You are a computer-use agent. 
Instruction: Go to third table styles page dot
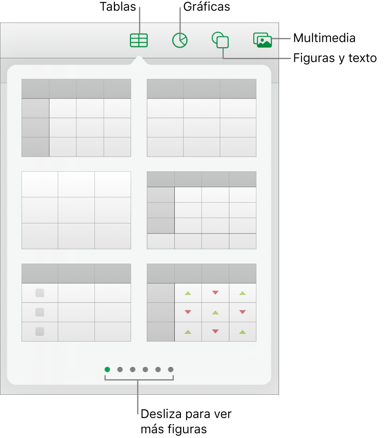133,370
